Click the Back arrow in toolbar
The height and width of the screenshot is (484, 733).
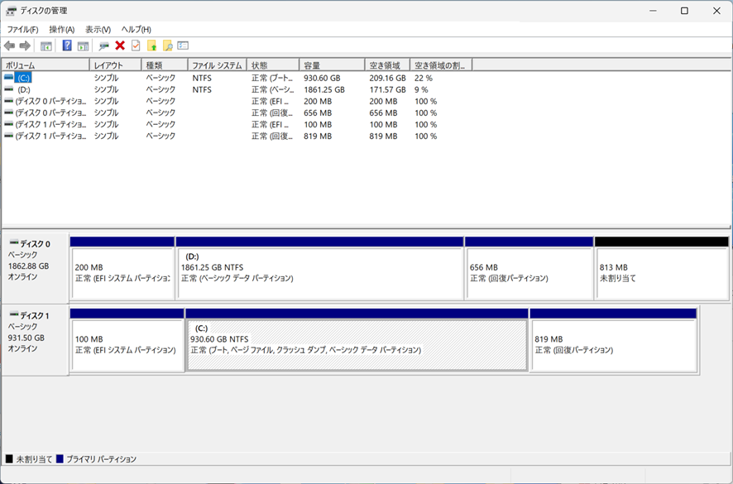coord(9,46)
